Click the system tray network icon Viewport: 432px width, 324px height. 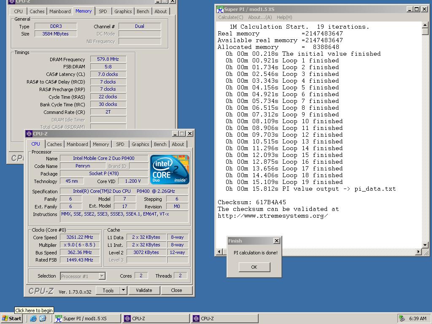point(402,319)
